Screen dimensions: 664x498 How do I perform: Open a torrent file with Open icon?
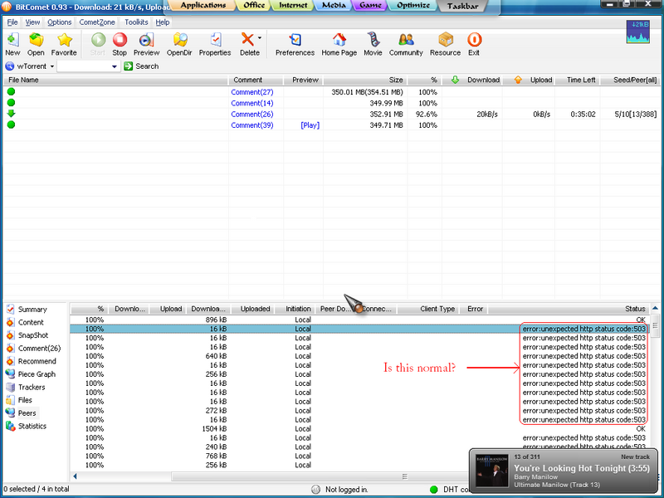(36, 41)
